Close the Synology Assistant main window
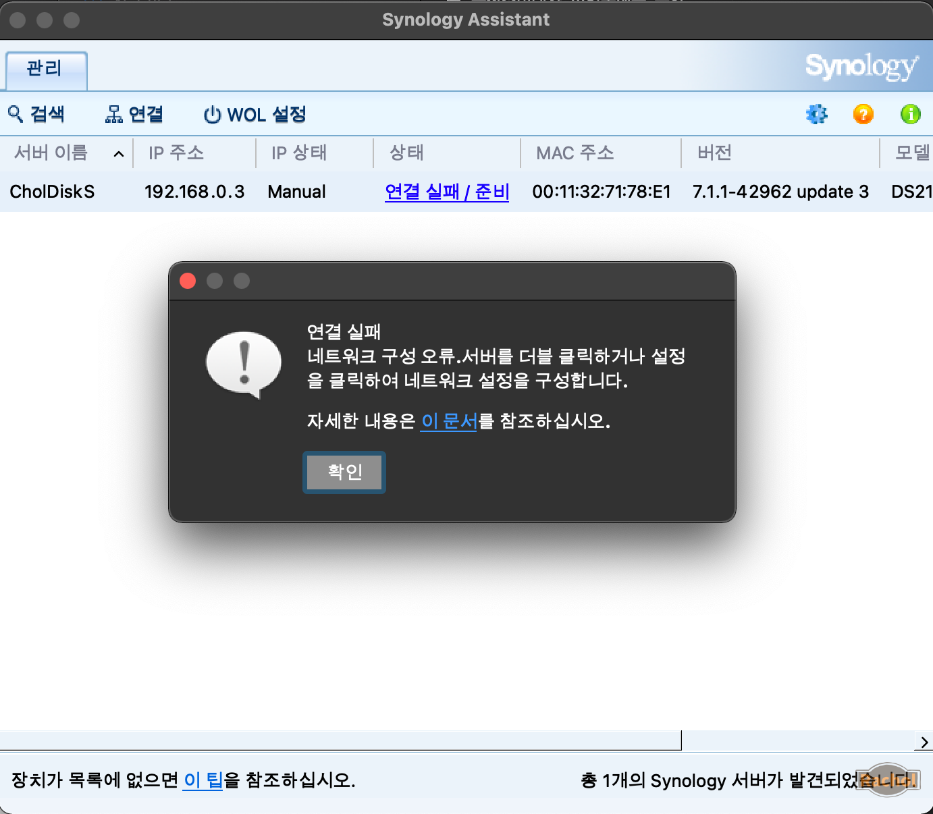The width and height of the screenshot is (933, 814). point(18,20)
